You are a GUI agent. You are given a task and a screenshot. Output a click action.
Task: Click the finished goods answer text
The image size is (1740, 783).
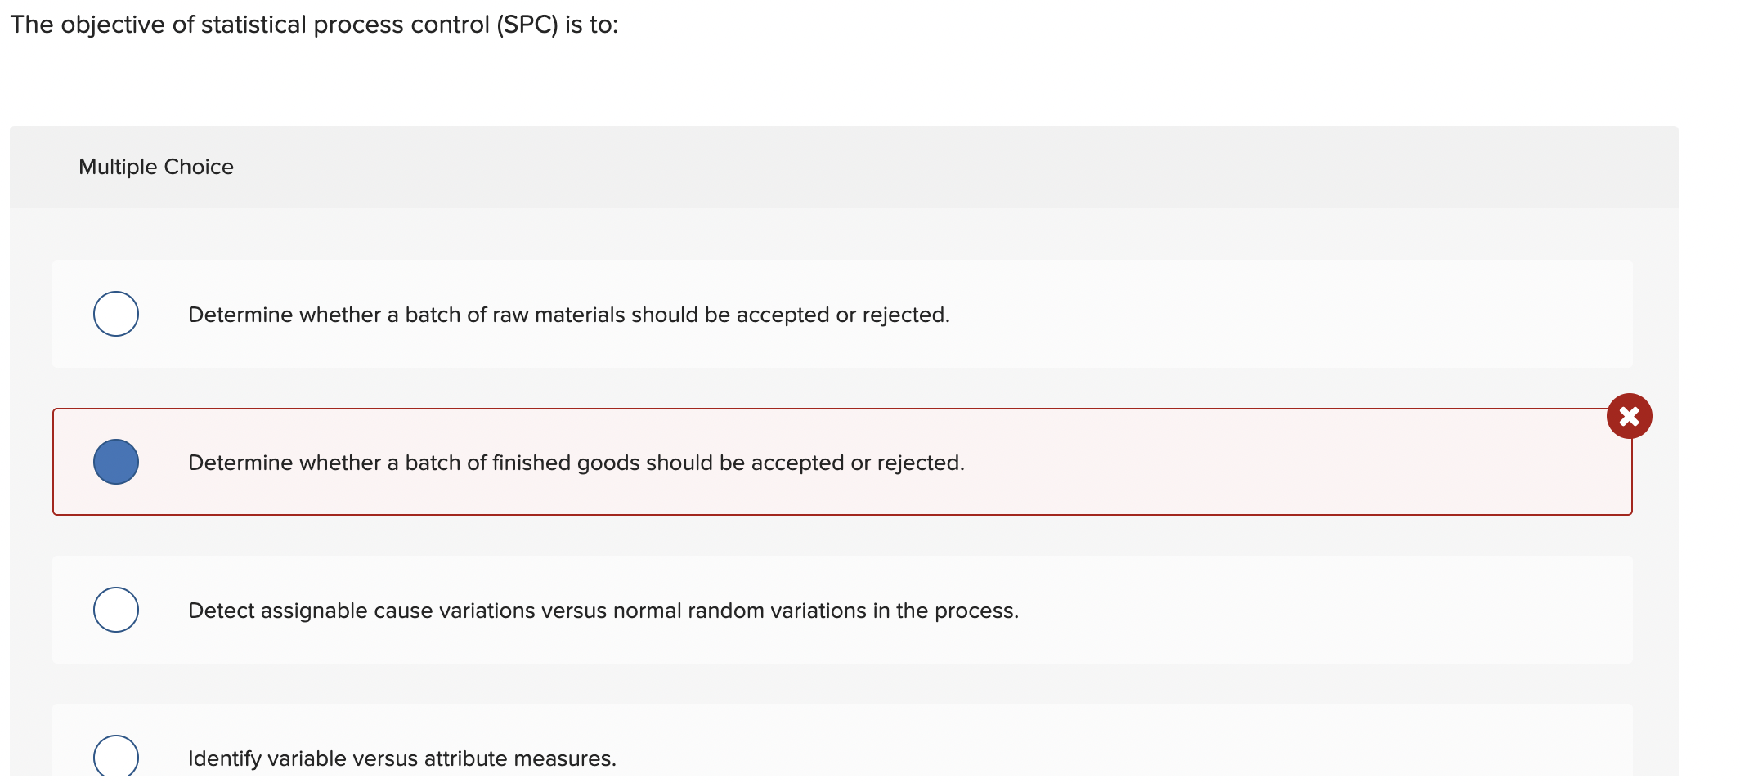point(576,463)
